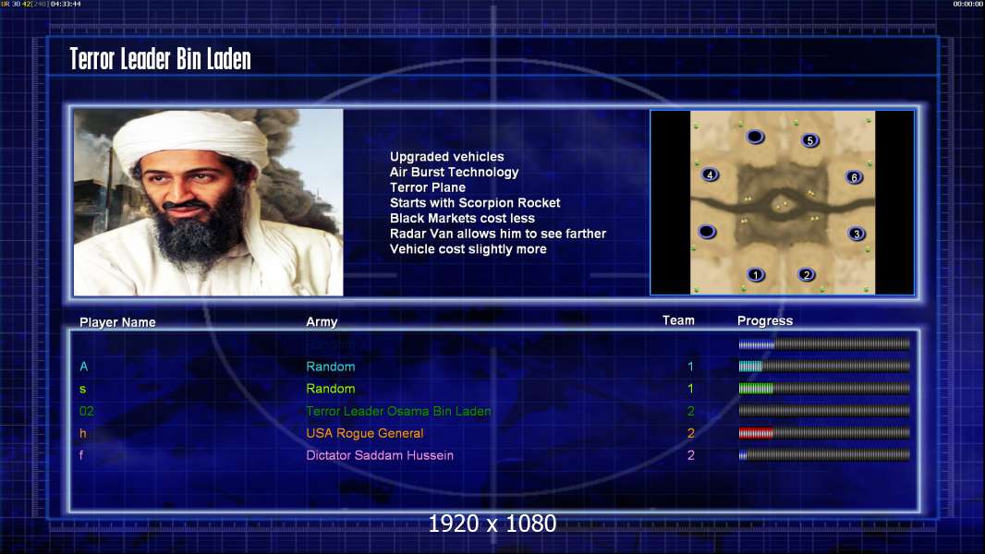This screenshot has height=554, width=985.
Task: Click the Team column header
Action: pyautogui.click(x=678, y=320)
